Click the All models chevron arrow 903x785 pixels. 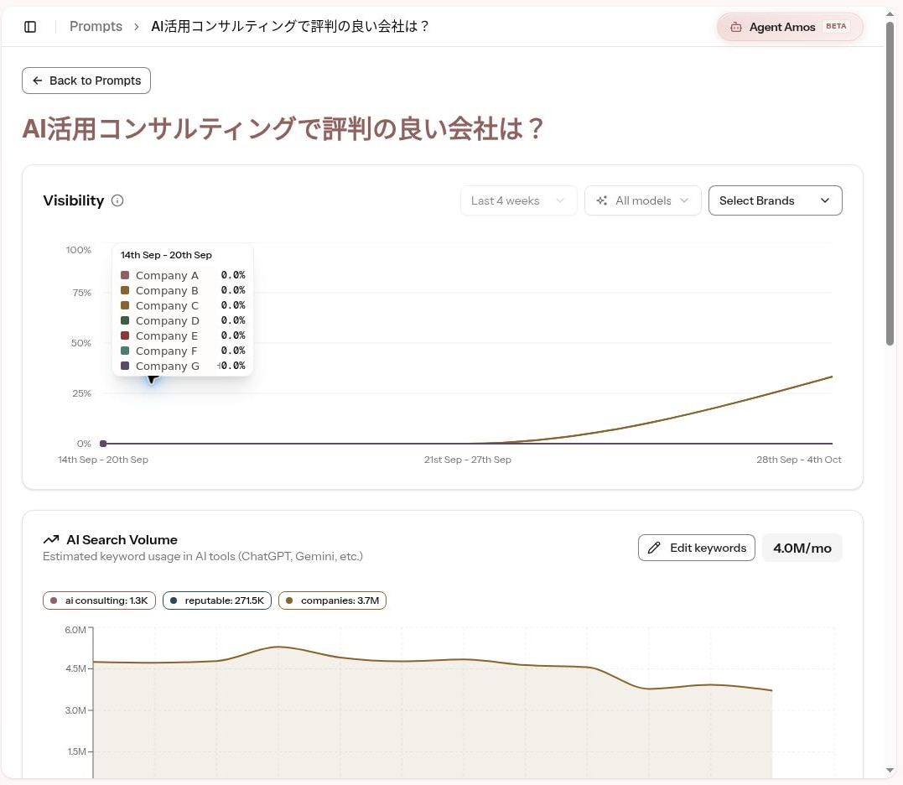click(684, 200)
